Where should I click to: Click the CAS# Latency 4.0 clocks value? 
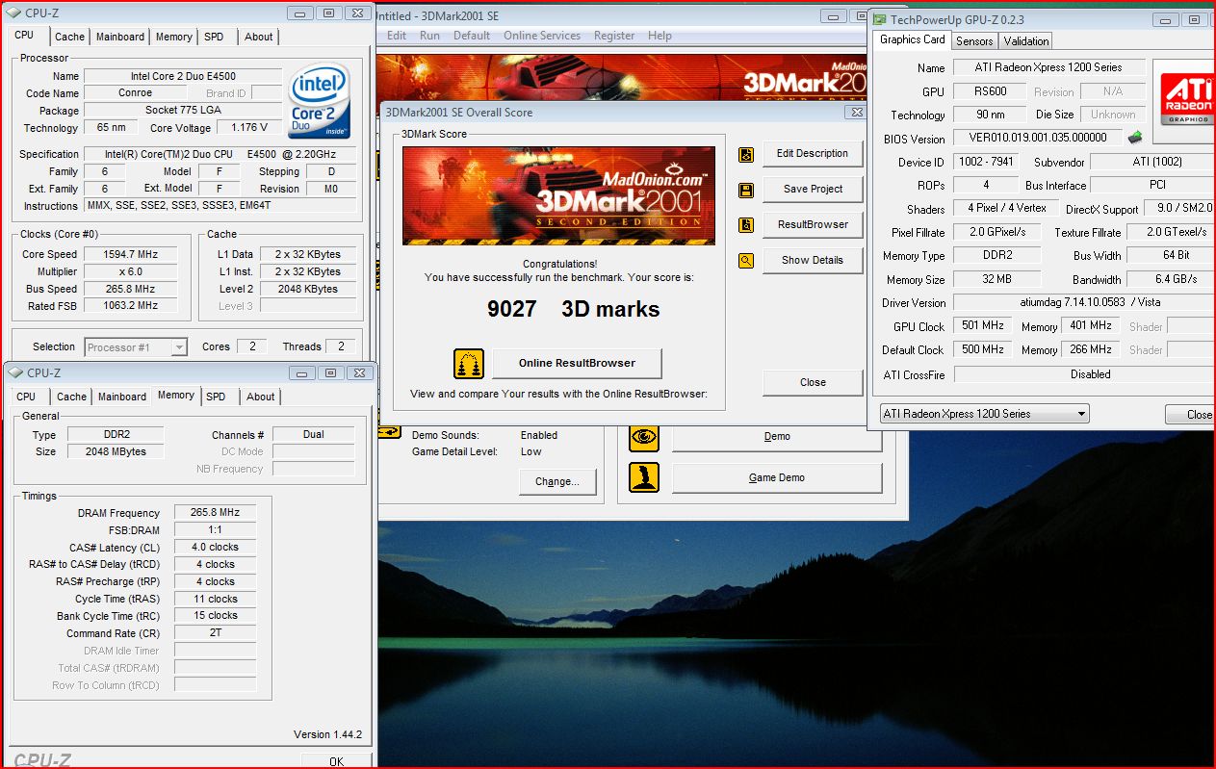coord(215,548)
